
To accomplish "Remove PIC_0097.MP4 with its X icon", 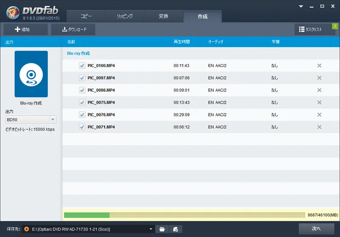I will point(319,78).
